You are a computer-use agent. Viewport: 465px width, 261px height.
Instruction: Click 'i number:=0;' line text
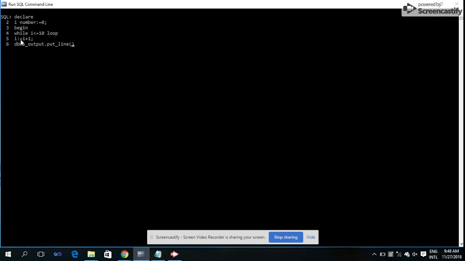pos(31,22)
